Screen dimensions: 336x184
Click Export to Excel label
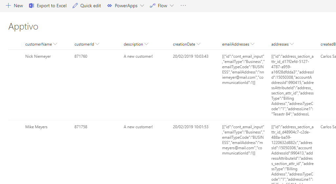coord(52,6)
